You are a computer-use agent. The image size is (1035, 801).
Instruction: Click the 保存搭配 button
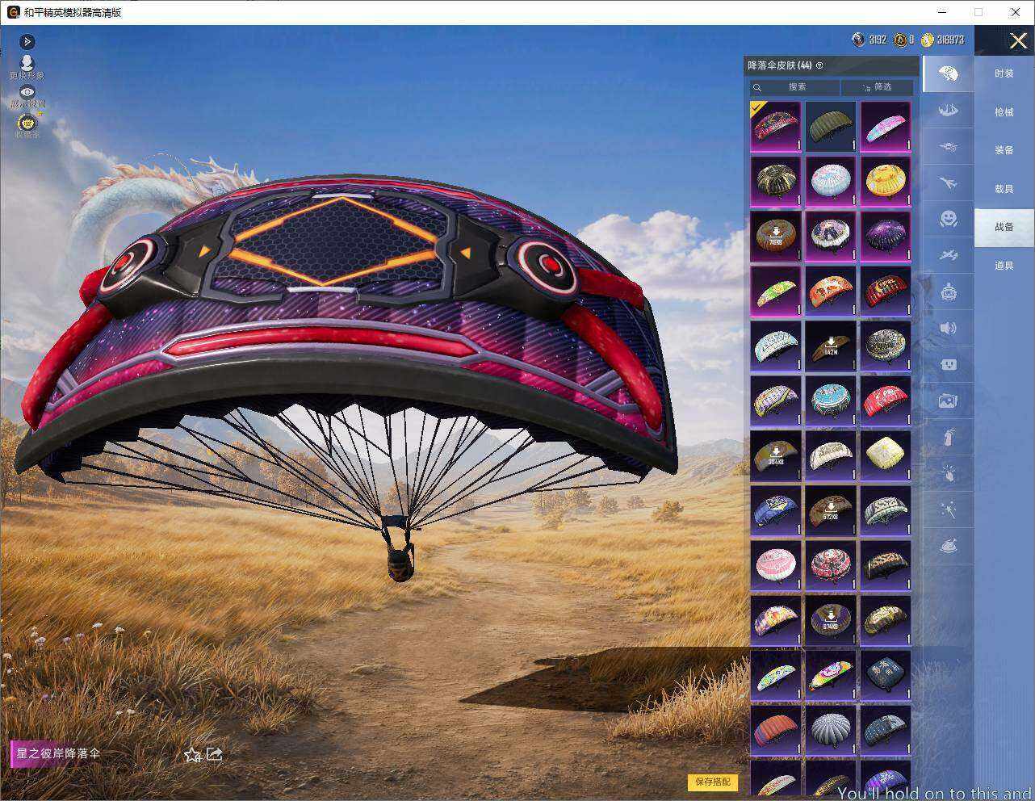point(713,782)
